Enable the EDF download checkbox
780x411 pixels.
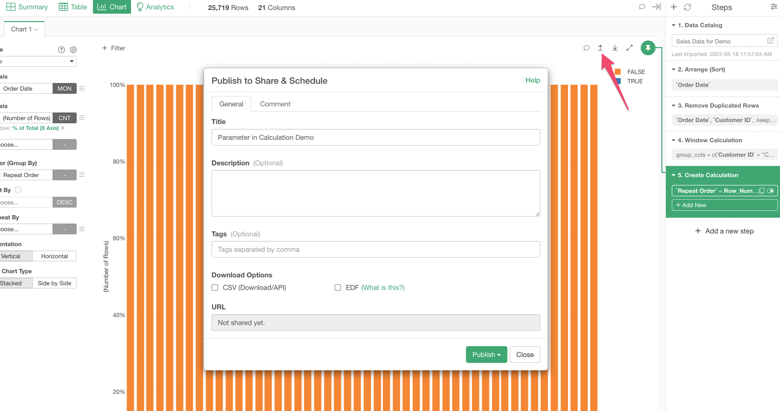(x=338, y=287)
